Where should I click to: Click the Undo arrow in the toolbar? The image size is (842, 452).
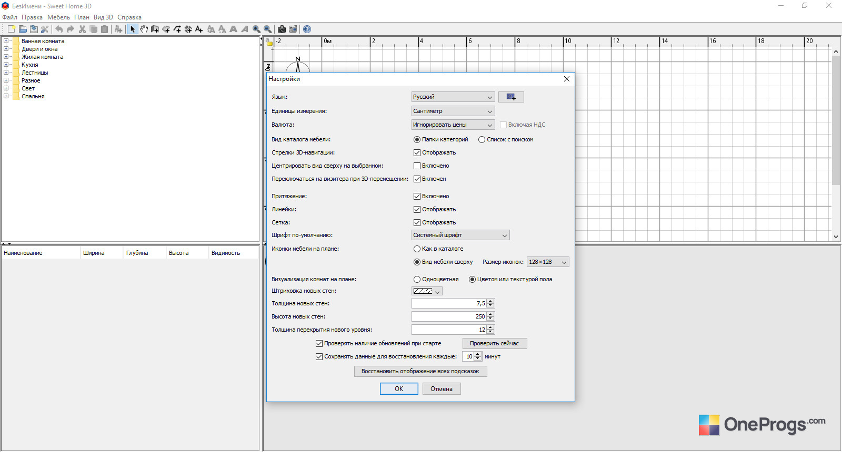[x=59, y=29]
